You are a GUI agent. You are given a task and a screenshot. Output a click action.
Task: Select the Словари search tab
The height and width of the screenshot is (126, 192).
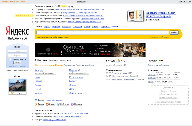[x=77, y=27]
